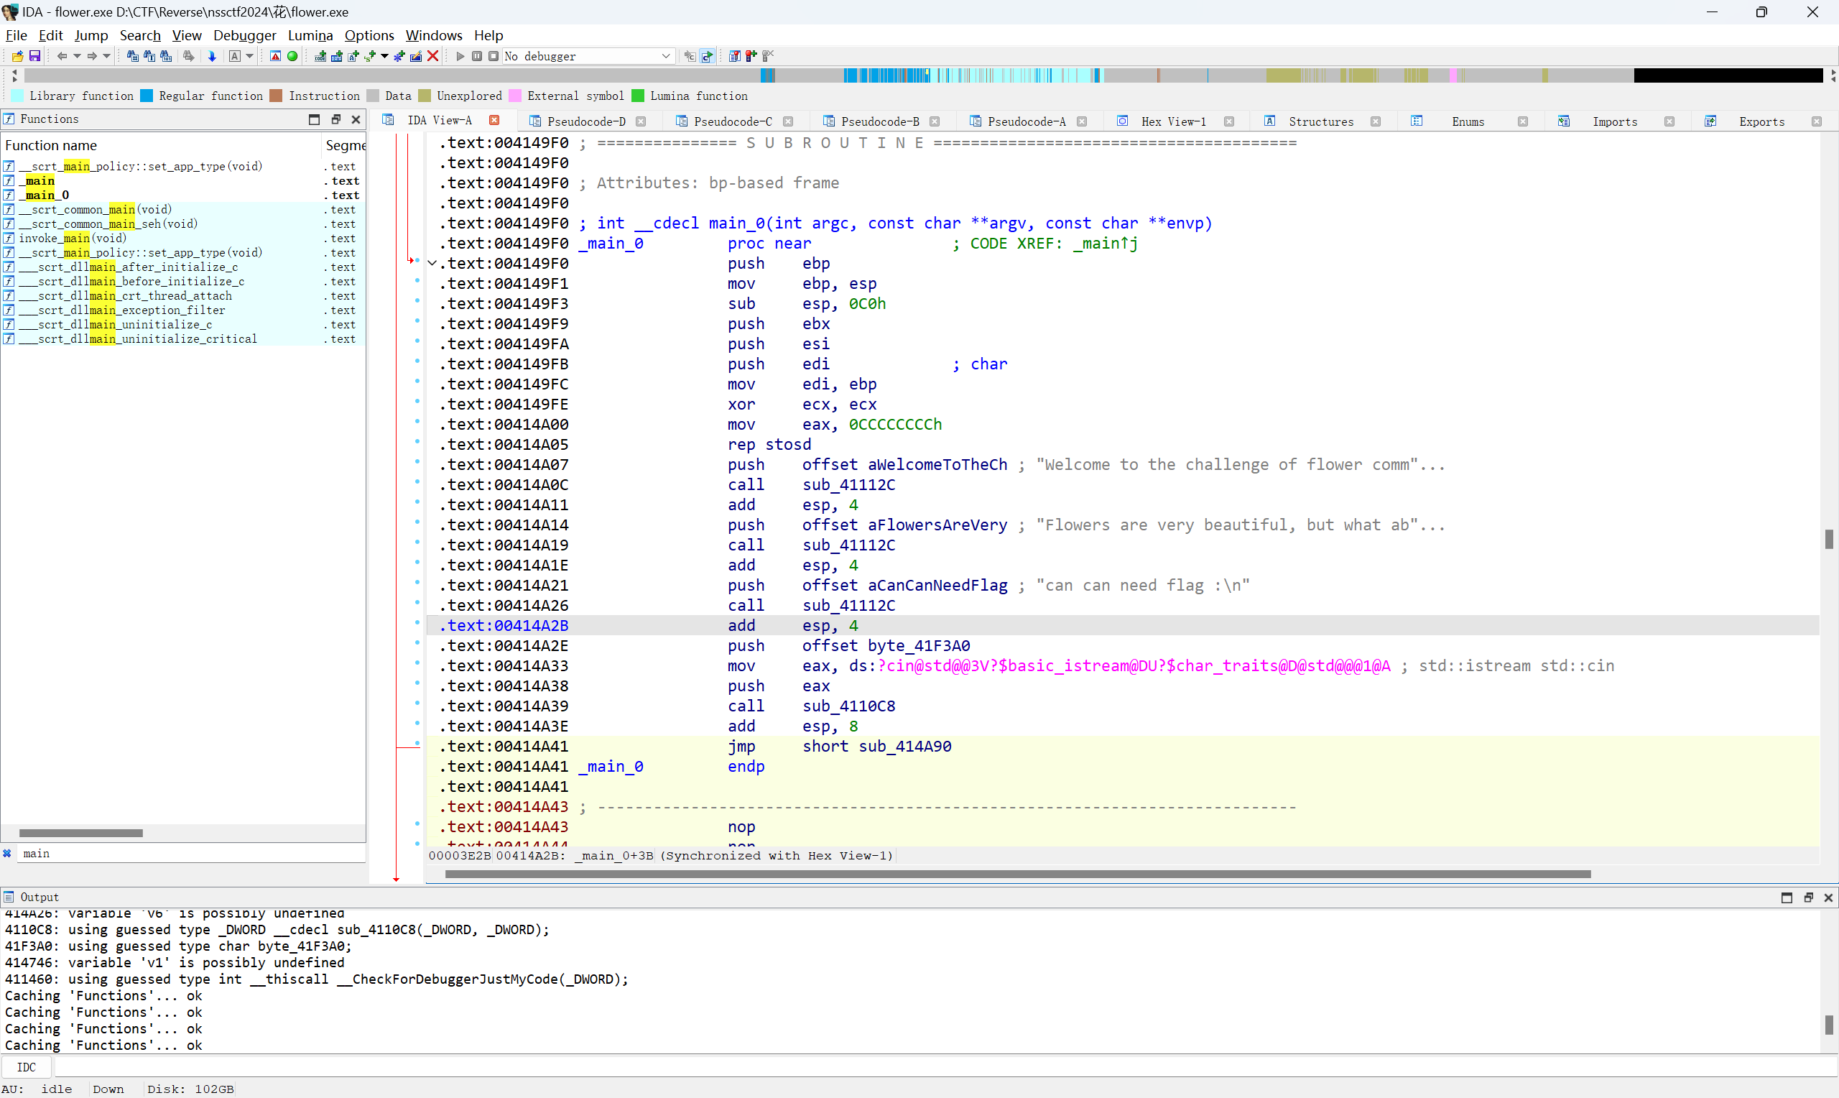The image size is (1839, 1098).
Task: Click the sub_414A90 jump target link
Action: 904,746
